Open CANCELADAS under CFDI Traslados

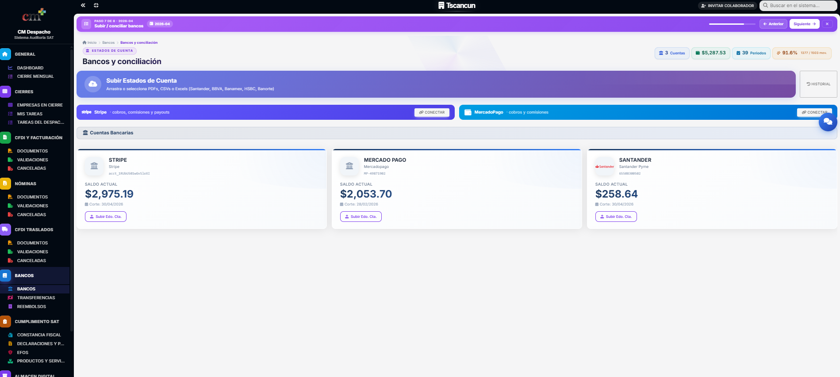[31, 260]
